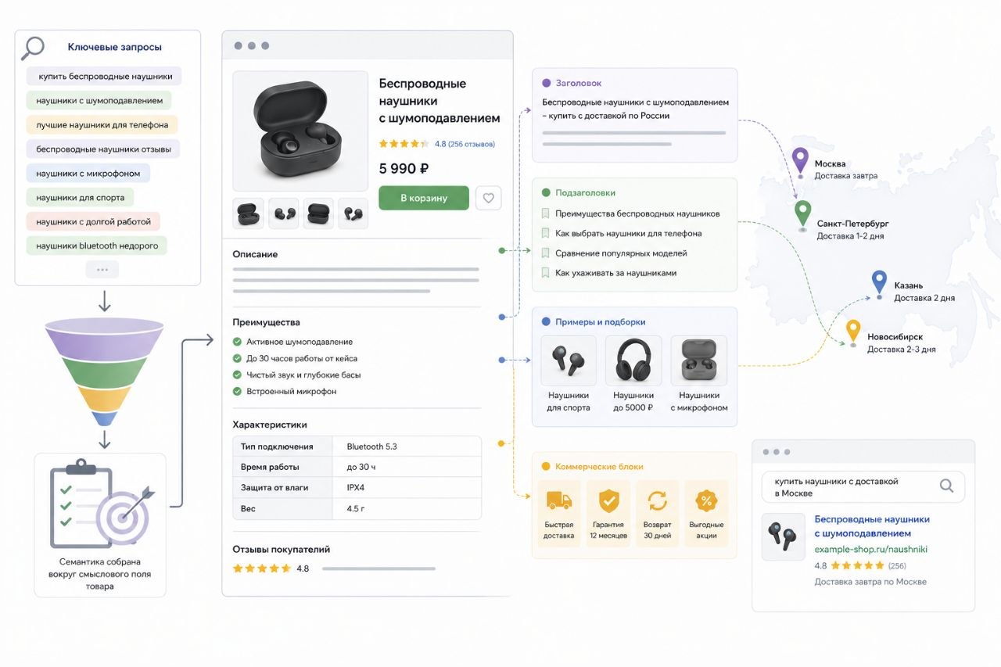
Task: Expand the ellipsis under the keyword list
Action: coord(102,269)
